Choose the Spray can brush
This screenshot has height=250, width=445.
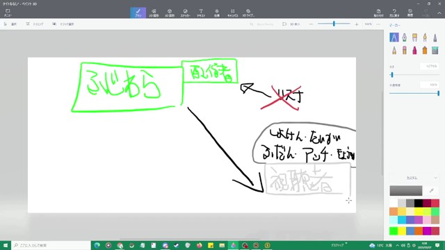pyautogui.click(x=425, y=51)
